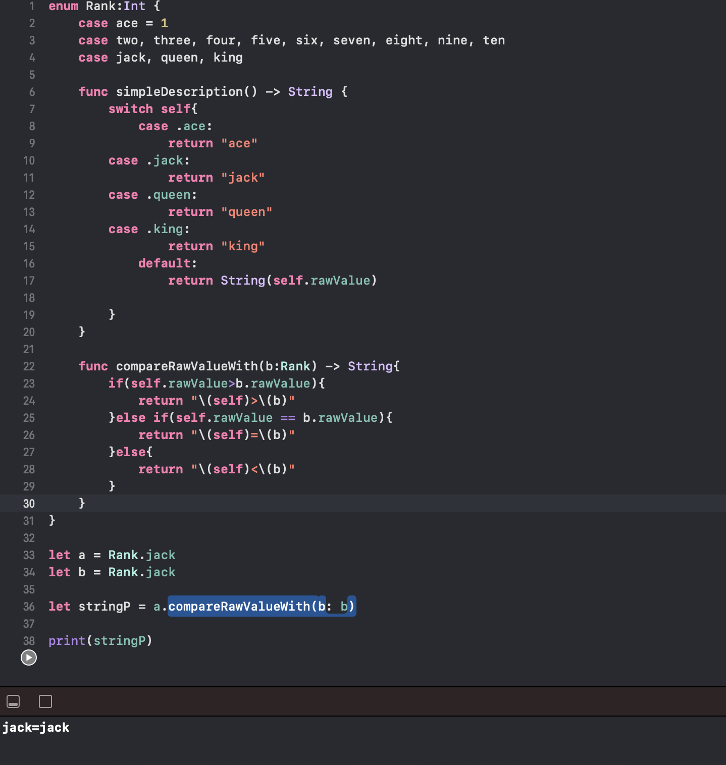726x765 pixels.
Task: Click the "case ace = 1" line
Action: tap(123, 23)
